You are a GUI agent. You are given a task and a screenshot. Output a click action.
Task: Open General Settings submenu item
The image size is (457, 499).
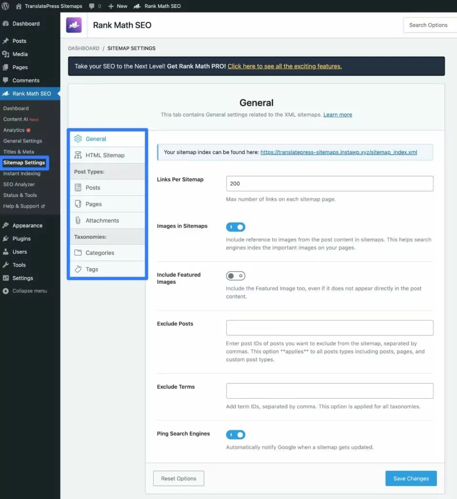(x=22, y=141)
